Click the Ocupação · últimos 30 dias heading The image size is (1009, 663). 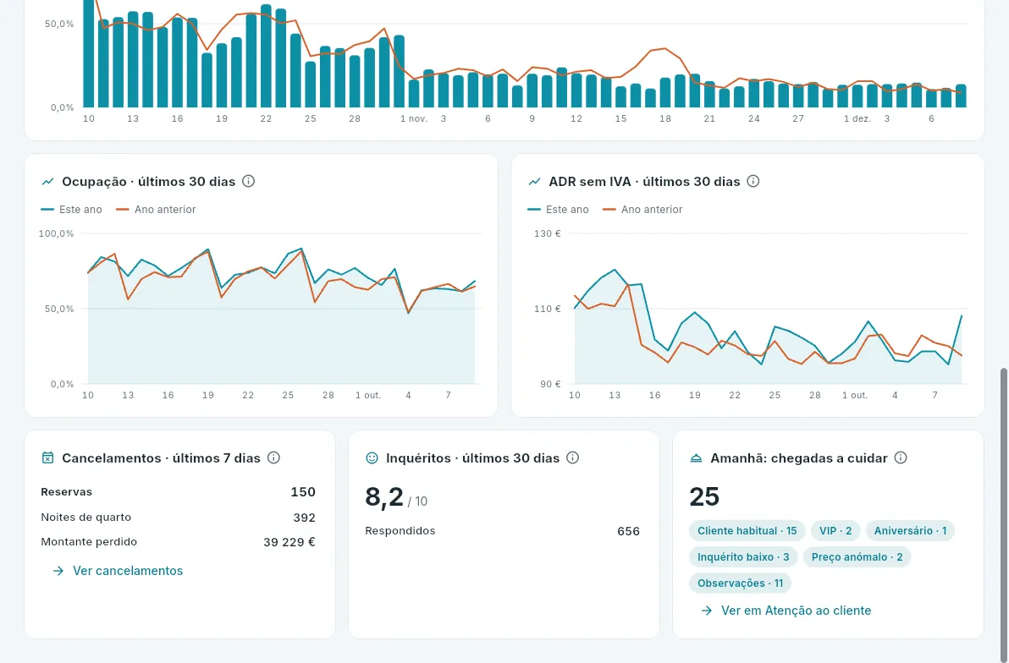[x=149, y=181]
